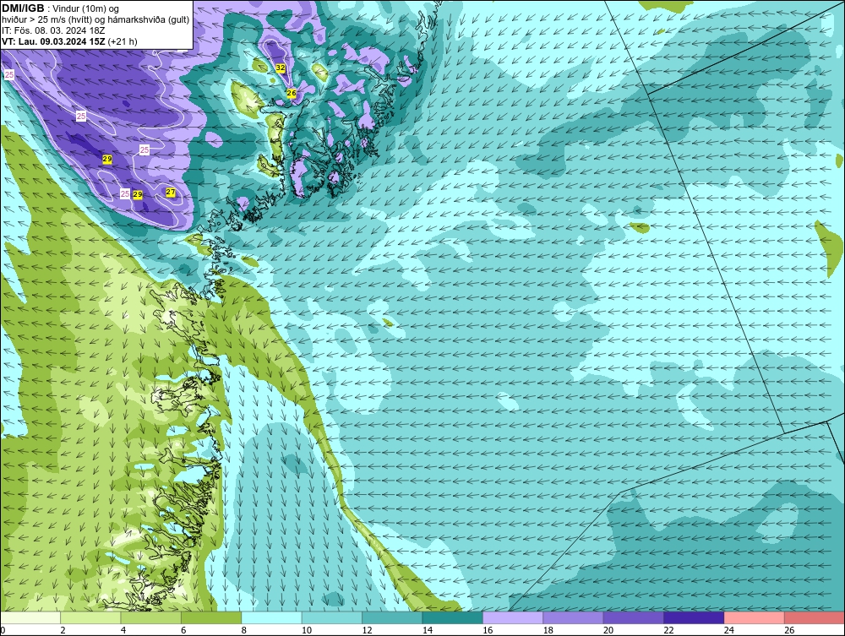Click the 'IT: Fös. 08. 03. 2024 18Z' line

(x=53, y=30)
